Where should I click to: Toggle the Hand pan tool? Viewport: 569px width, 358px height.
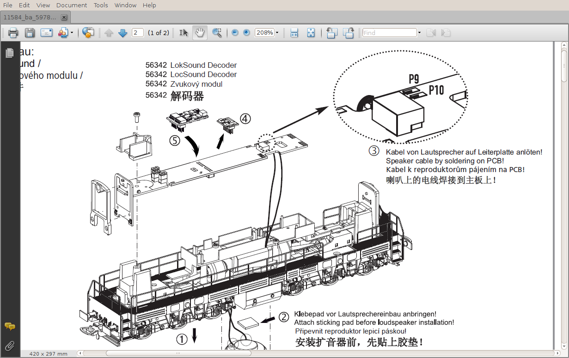[200, 33]
